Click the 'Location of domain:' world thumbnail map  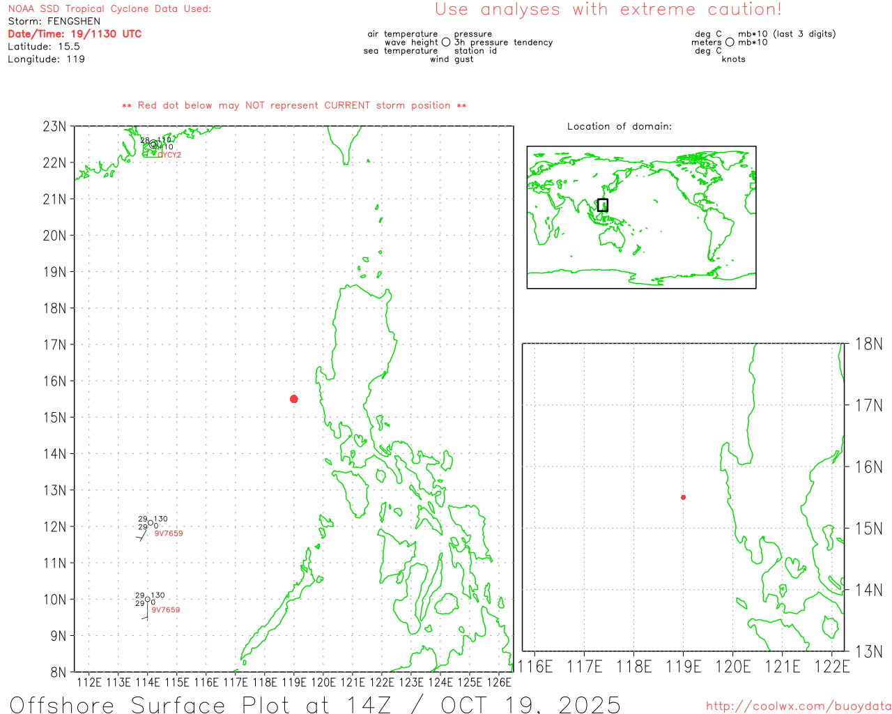point(641,218)
